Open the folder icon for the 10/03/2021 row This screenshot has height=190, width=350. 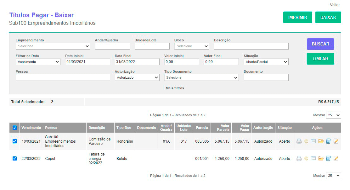[x=321, y=141]
